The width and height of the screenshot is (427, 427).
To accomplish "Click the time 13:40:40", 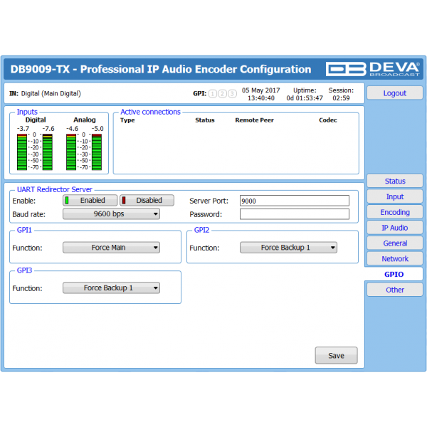I will tap(261, 98).
